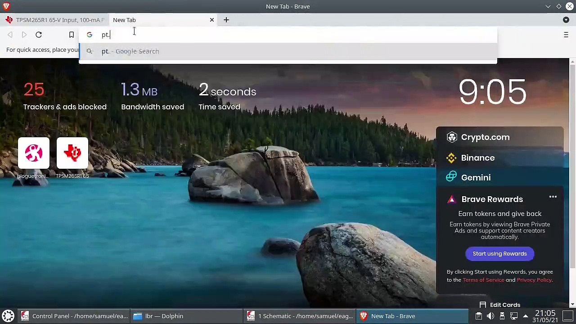The height and width of the screenshot is (324, 576).
Task: Open the tab search dropdown arrow
Action: coord(566,20)
